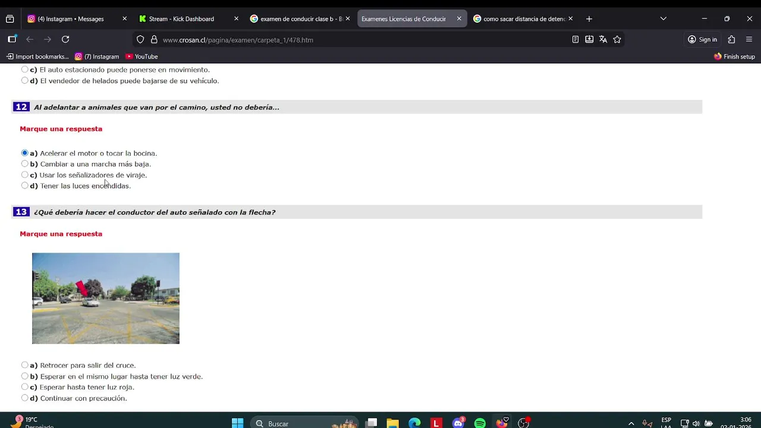
Task: Click the site security padlock icon
Action: (x=154, y=40)
